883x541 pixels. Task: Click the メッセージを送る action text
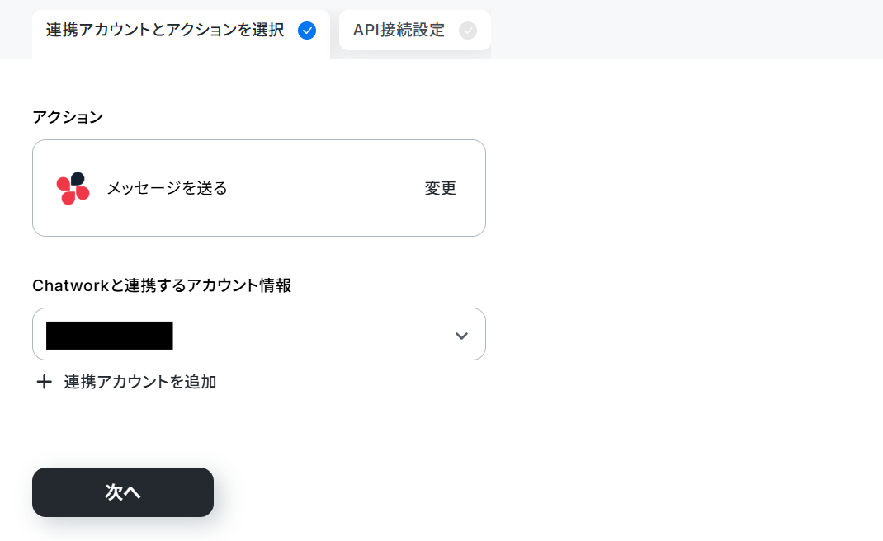pos(168,188)
